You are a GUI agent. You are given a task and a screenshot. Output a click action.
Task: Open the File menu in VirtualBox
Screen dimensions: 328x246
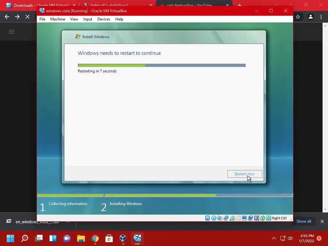42,19
